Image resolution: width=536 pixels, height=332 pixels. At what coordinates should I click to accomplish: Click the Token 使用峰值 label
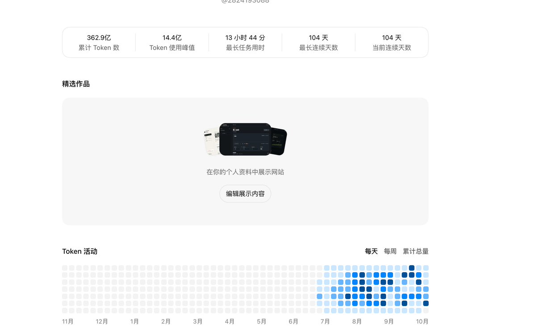[172, 48]
